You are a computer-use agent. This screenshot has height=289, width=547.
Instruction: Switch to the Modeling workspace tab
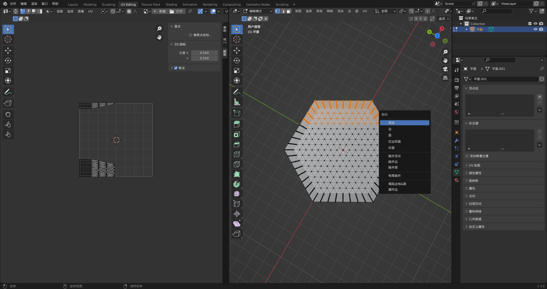click(90, 5)
